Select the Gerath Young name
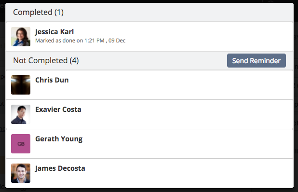Viewport: 298px width, 192px height. (x=59, y=139)
